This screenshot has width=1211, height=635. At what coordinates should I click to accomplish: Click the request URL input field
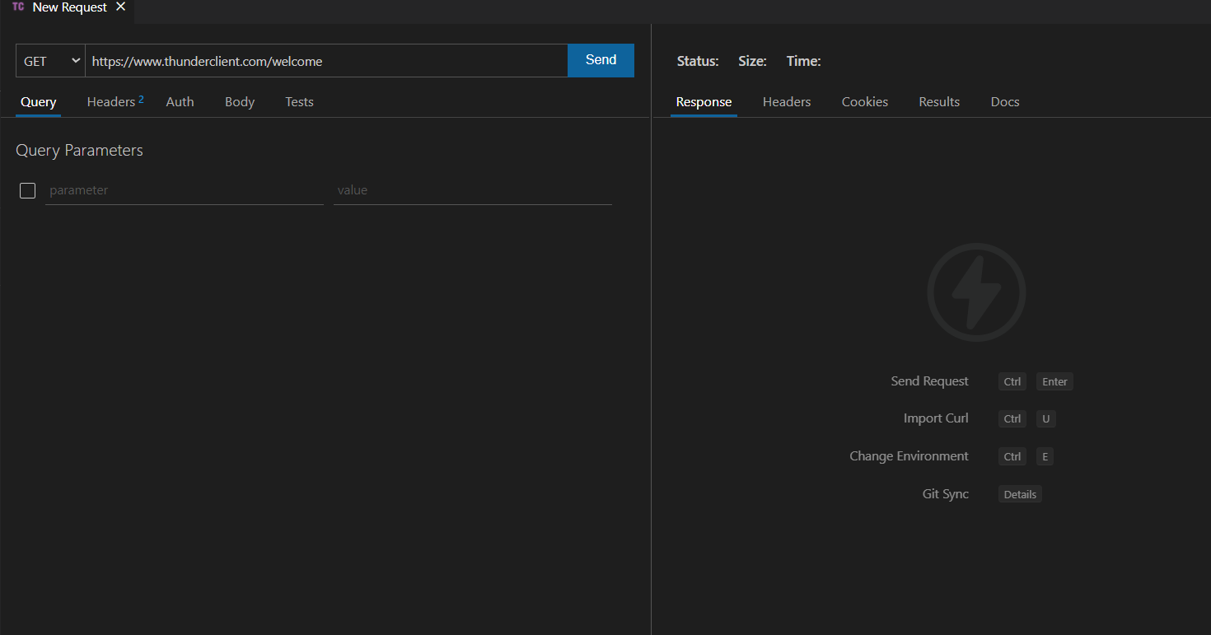click(x=326, y=61)
